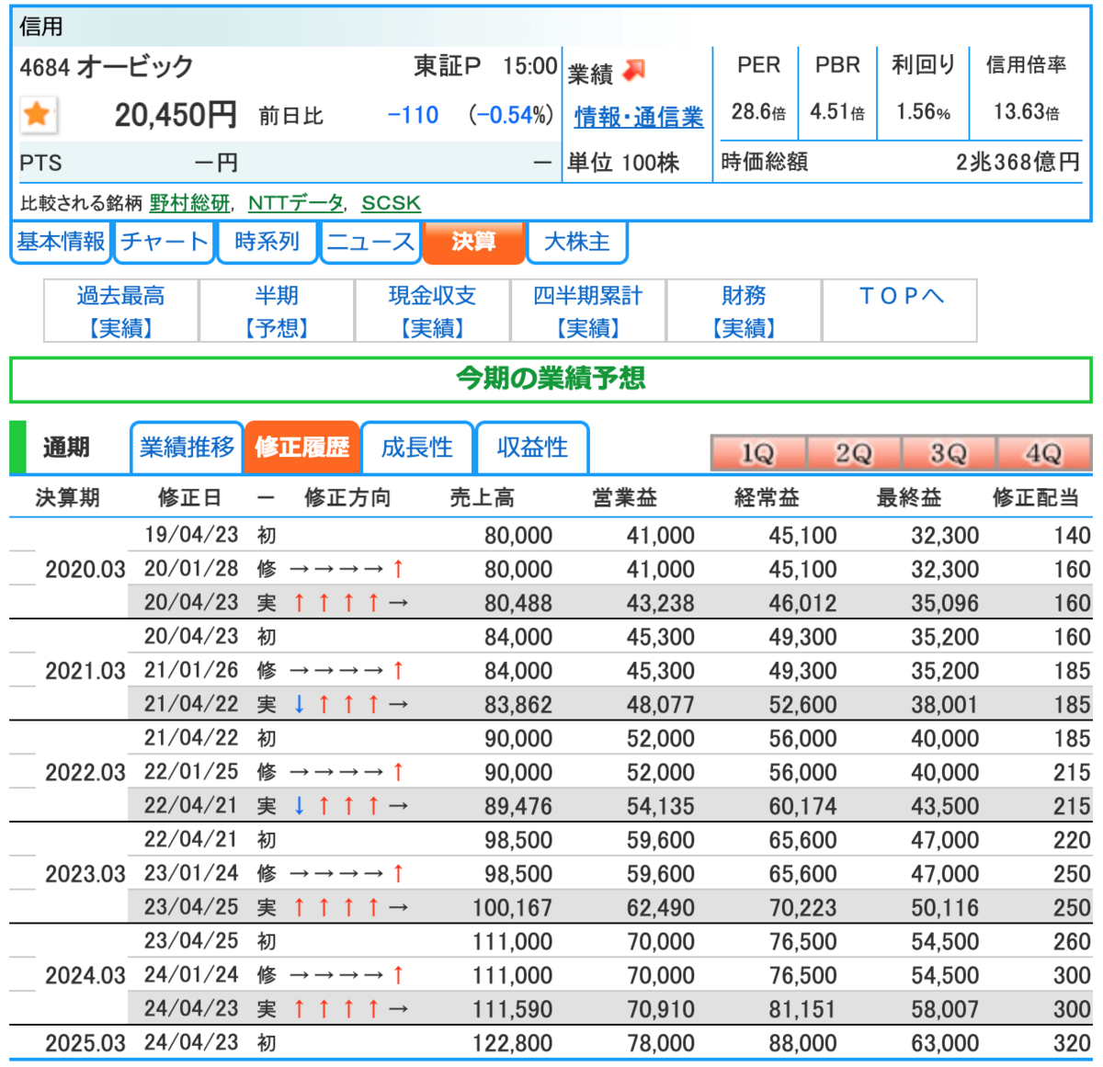
Task: Click the 修正日 19/04/23 cell
Action: 191,535
